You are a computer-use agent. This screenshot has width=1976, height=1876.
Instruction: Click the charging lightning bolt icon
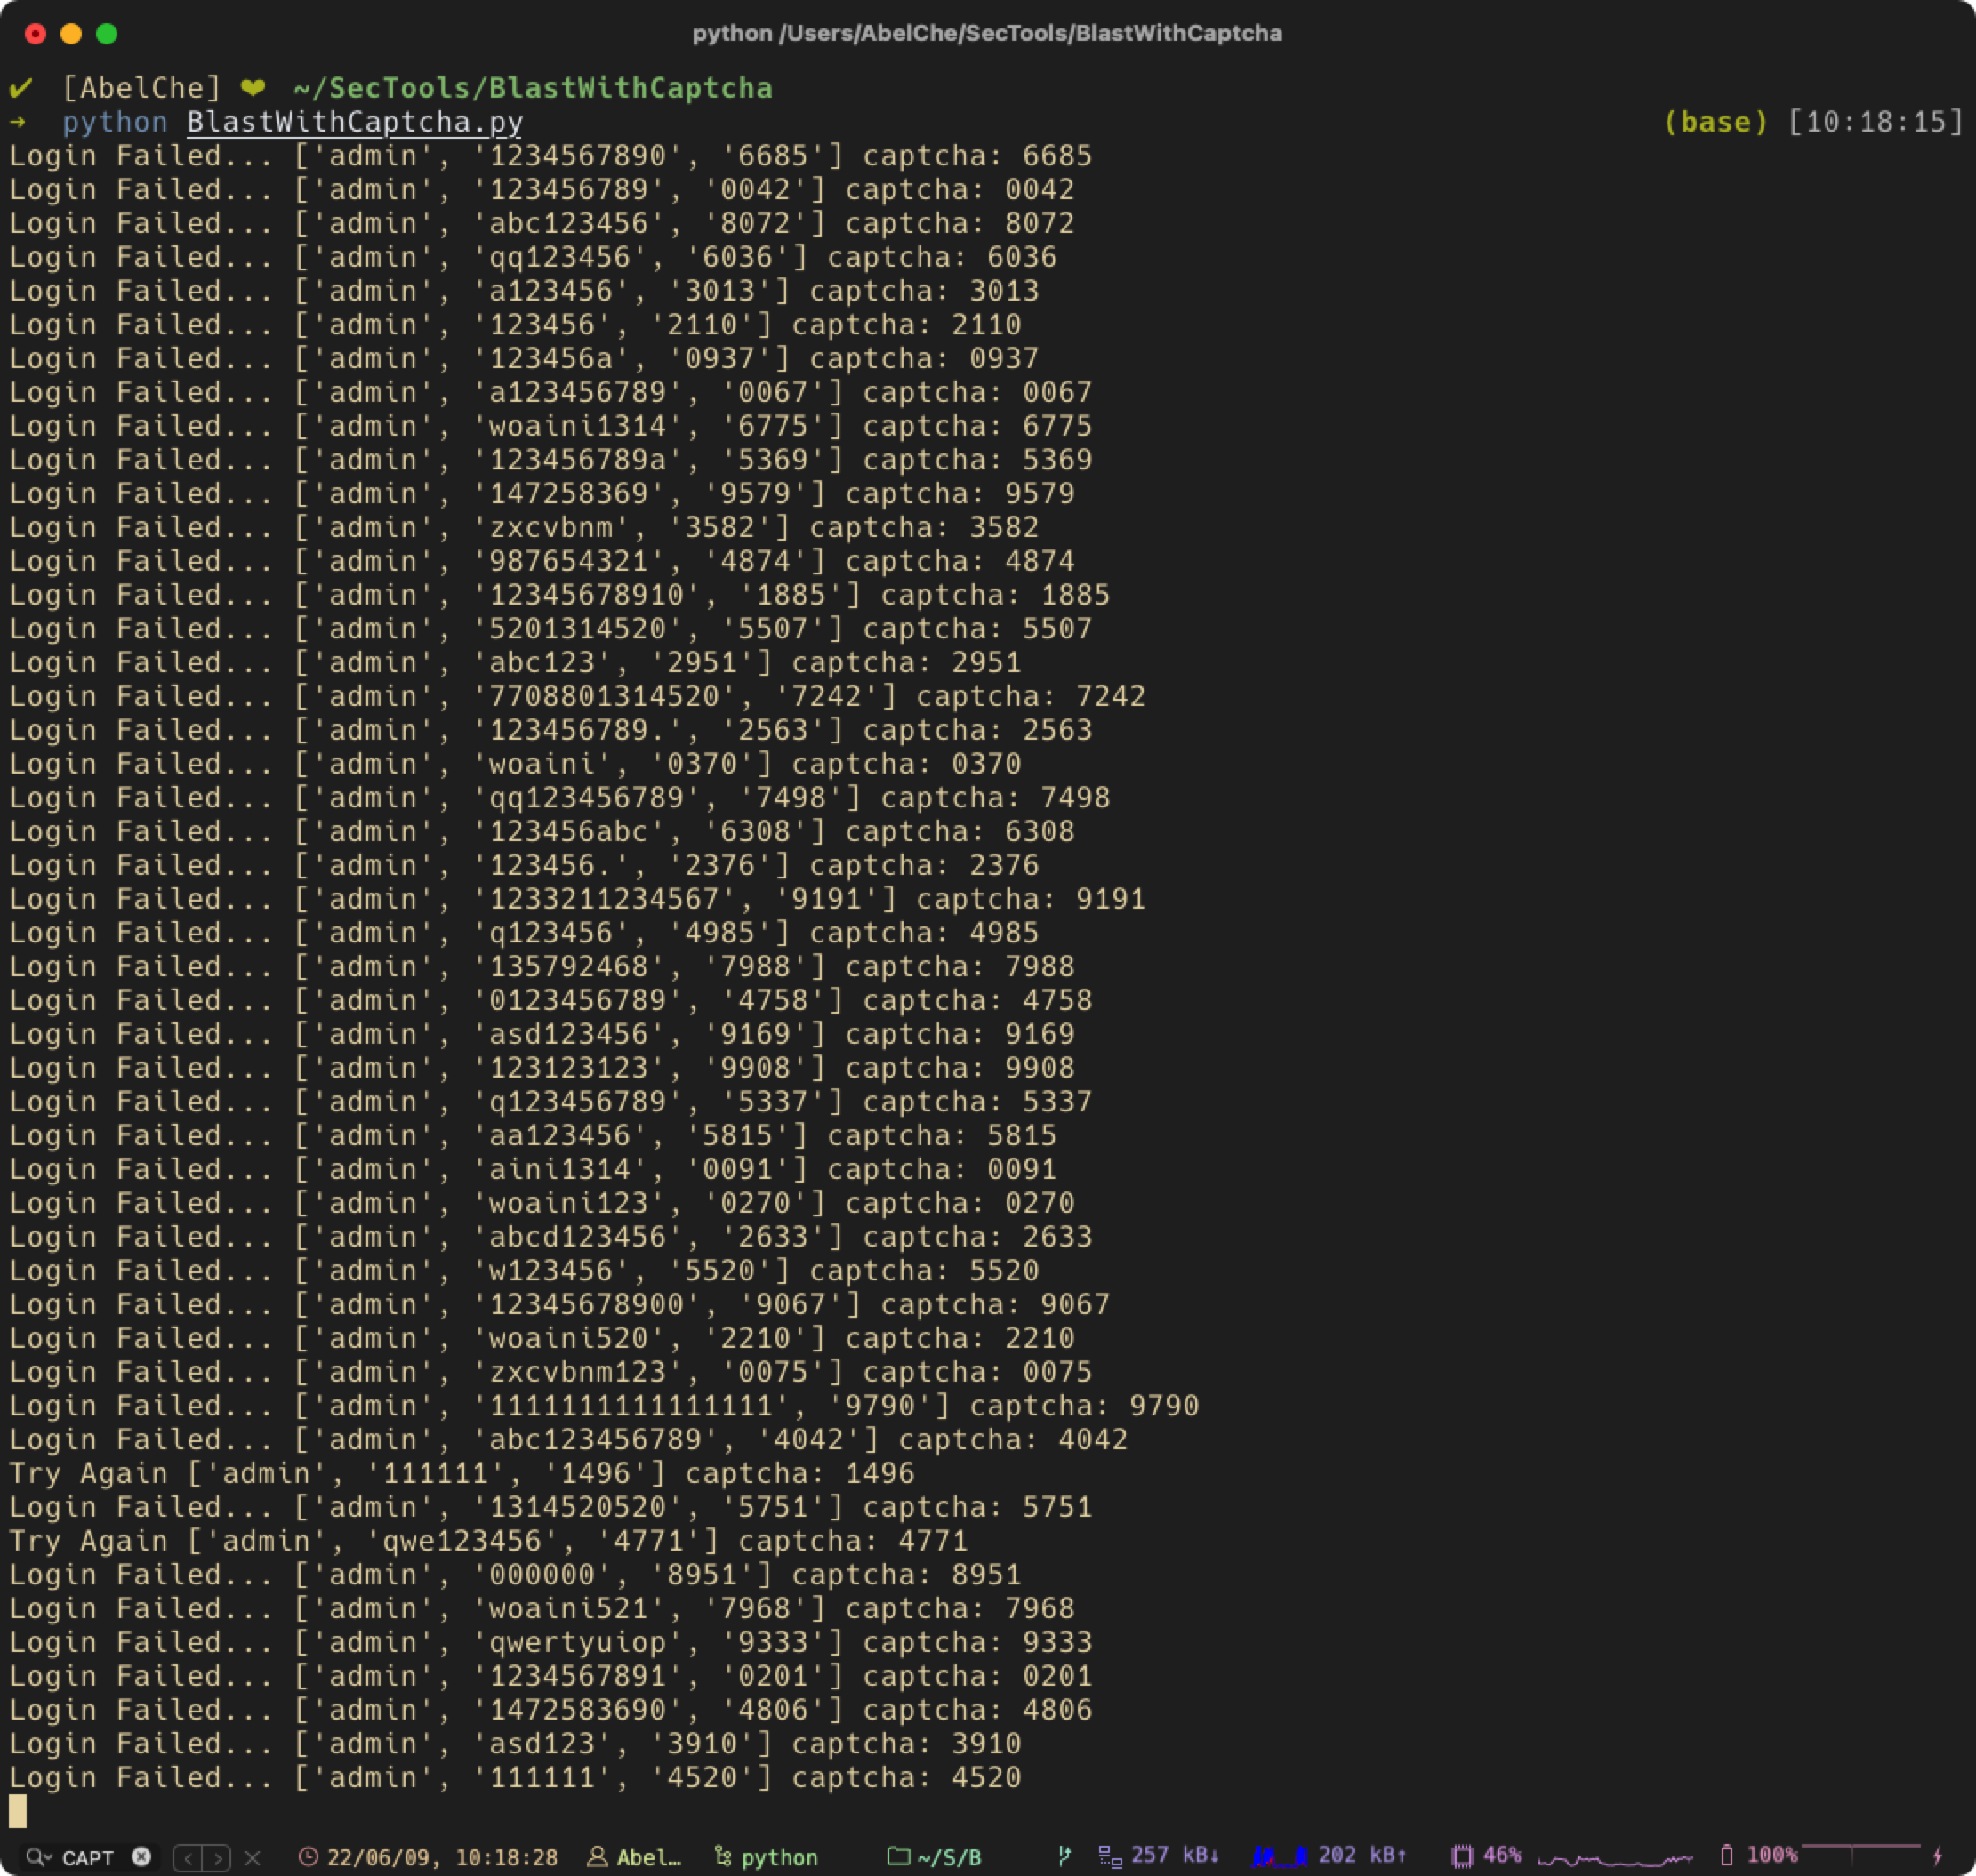pyautogui.click(x=1938, y=1856)
